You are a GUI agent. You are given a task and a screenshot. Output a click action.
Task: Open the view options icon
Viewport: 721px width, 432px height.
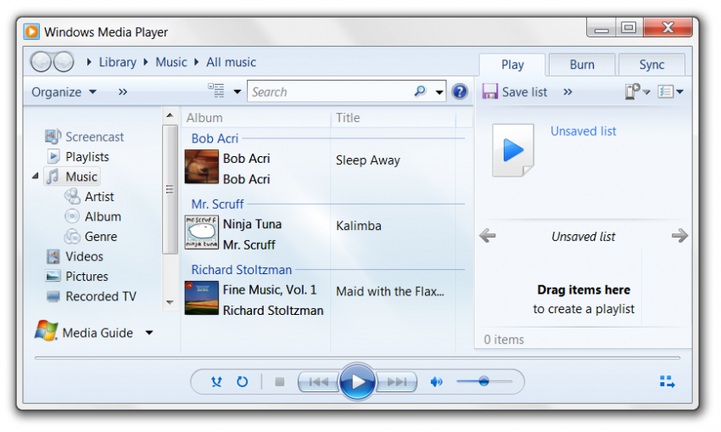click(x=216, y=91)
